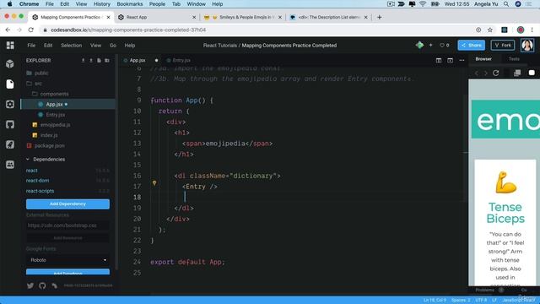The height and width of the screenshot is (304, 540).
Task: Click the external resource URL input field
Action: tap(67, 225)
